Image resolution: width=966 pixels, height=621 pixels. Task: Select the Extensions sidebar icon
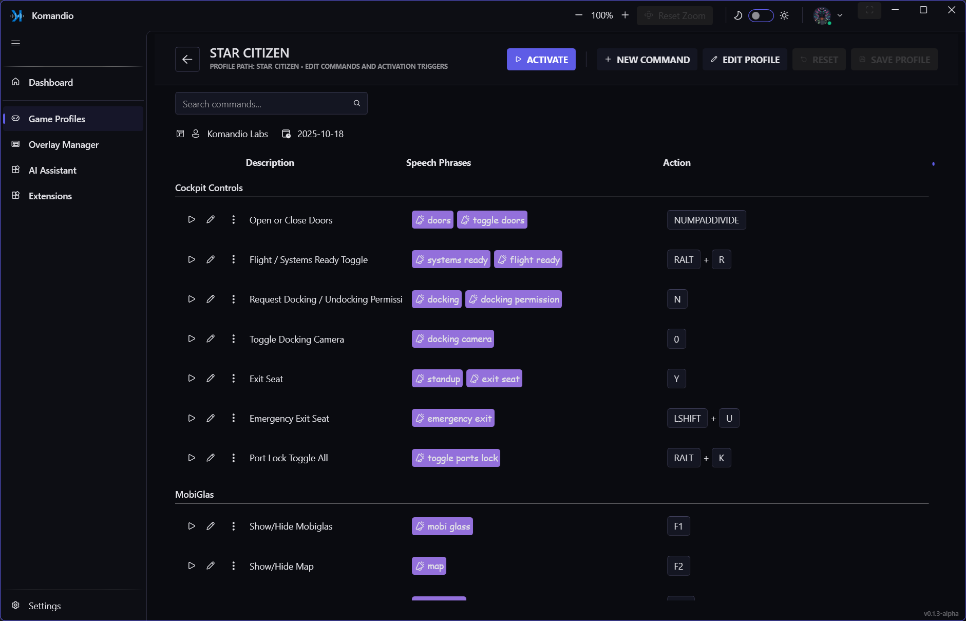click(x=15, y=196)
